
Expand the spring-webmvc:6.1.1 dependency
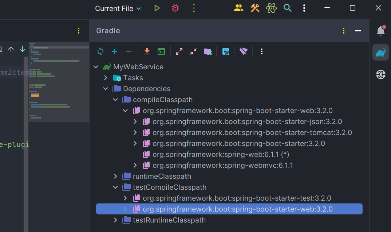135,165
